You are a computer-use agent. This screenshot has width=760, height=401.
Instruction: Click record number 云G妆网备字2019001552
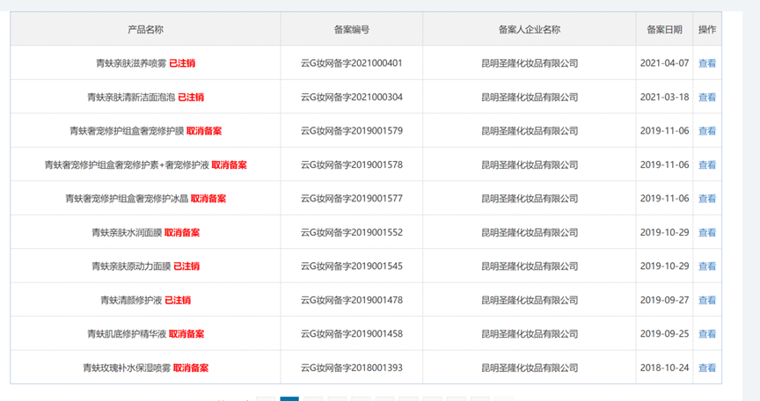(x=351, y=232)
